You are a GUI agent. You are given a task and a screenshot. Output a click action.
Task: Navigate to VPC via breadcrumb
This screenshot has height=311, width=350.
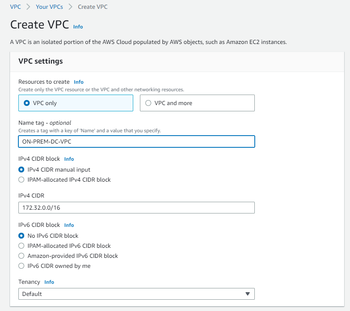tap(15, 7)
